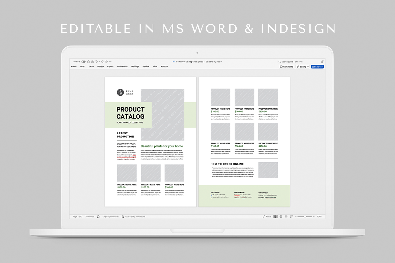Viewport: 395px width, 263px height.
Task: Click the spelling proofing icon in status bar
Action: tap(98, 216)
